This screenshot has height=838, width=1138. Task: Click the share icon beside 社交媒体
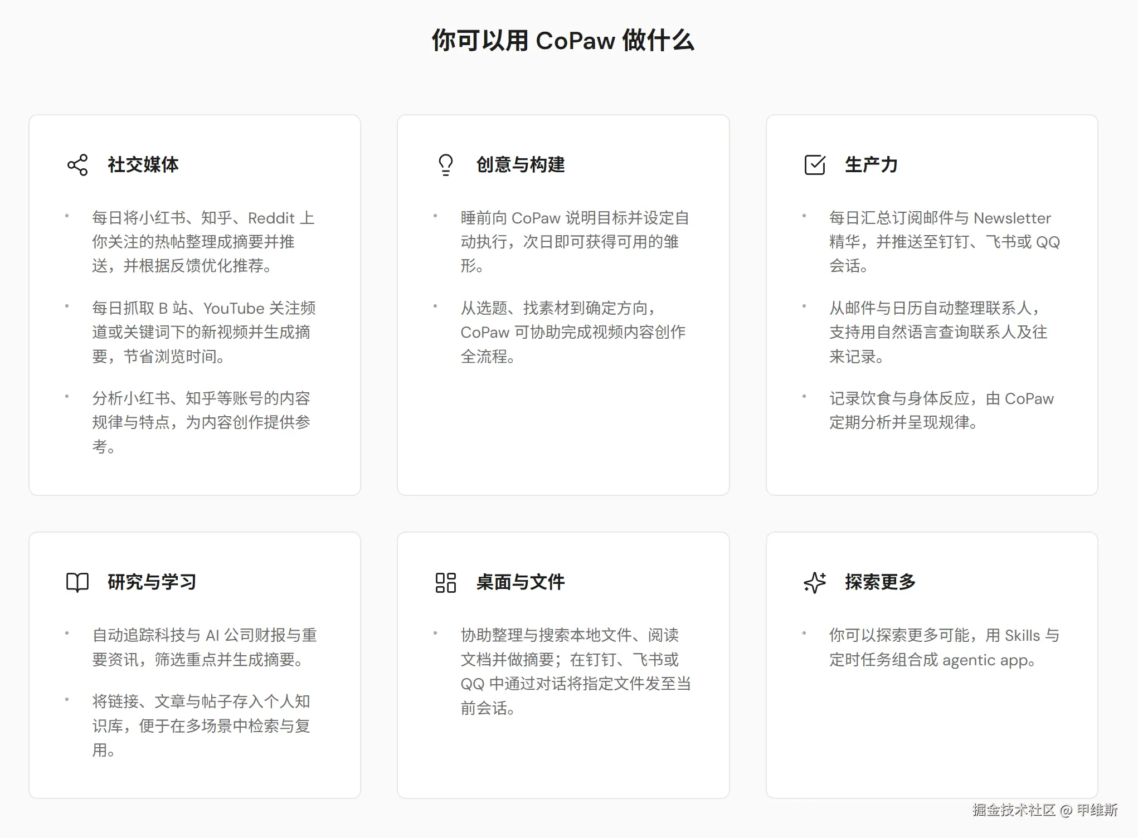coord(77,165)
